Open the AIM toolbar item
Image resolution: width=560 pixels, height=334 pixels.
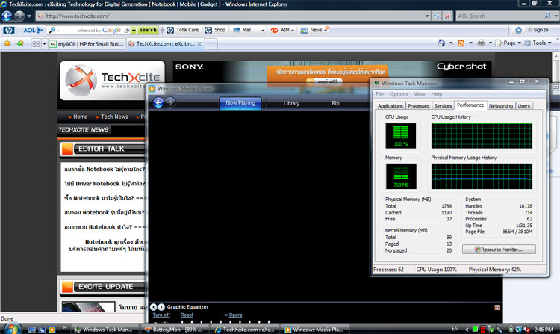(x=282, y=30)
